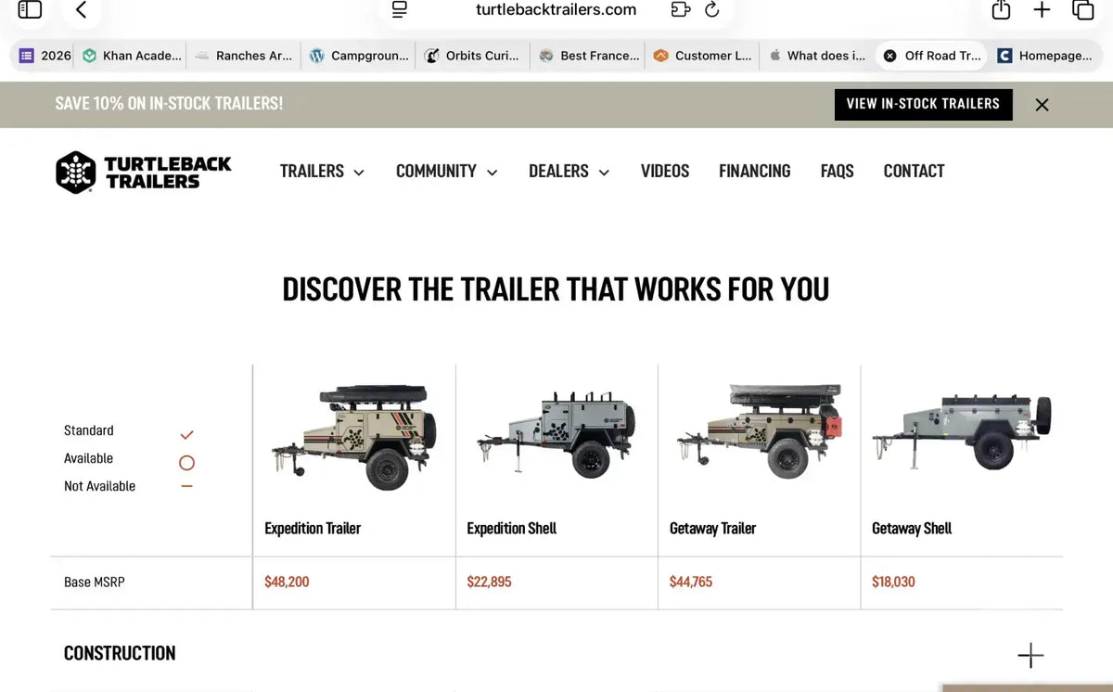
Task: Open the Trailers dropdown menu
Action: 322,172
